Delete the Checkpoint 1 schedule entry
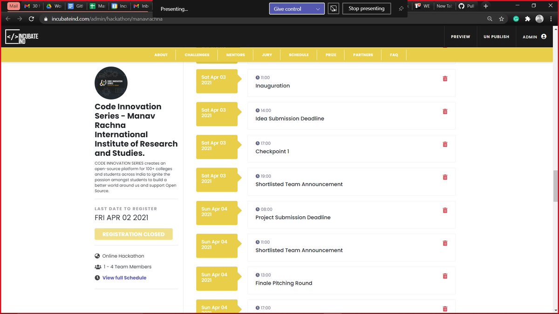This screenshot has width=559, height=314. [445, 144]
